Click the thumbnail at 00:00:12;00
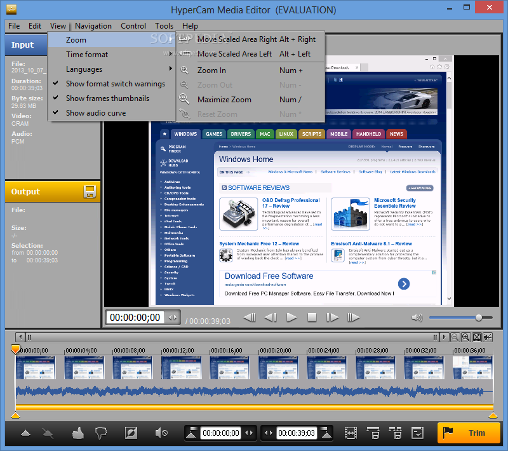The image size is (508, 451). point(181,368)
